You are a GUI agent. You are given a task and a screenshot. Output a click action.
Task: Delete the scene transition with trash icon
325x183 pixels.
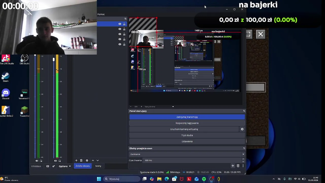click(238, 166)
